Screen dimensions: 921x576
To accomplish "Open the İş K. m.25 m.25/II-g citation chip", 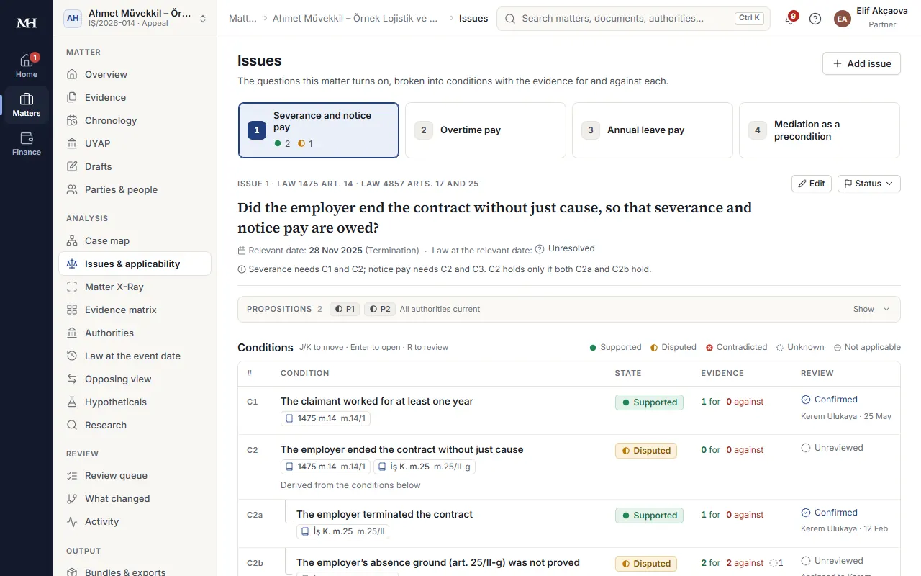I will coord(425,467).
